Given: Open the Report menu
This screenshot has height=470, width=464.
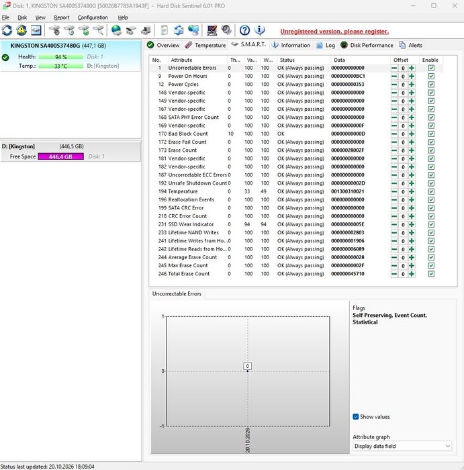Looking at the screenshot, I should 62,17.
